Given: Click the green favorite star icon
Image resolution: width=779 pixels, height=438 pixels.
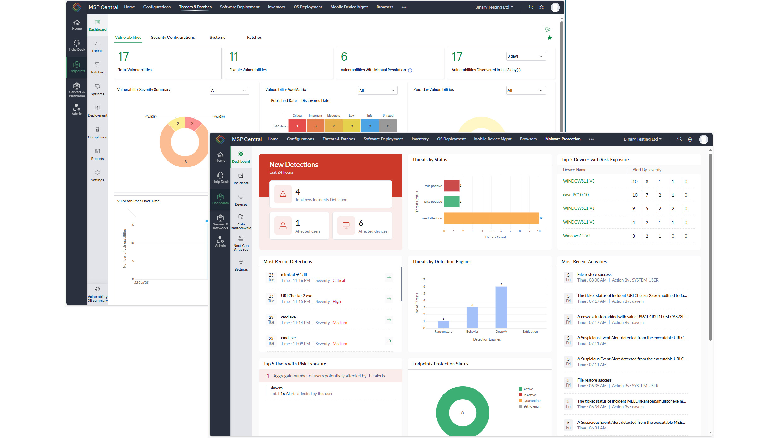Looking at the screenshot, I should pyautogui.click(x=549, y=38).
